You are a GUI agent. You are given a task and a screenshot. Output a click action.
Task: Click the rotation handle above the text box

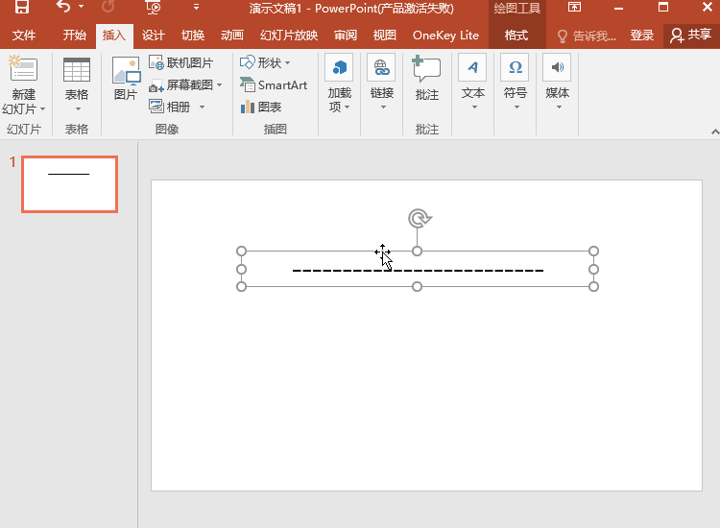point(419,218)
